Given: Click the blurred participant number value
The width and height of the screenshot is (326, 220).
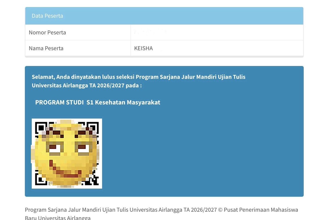Looking at the screenshot, I should click(x=150, y=32).
